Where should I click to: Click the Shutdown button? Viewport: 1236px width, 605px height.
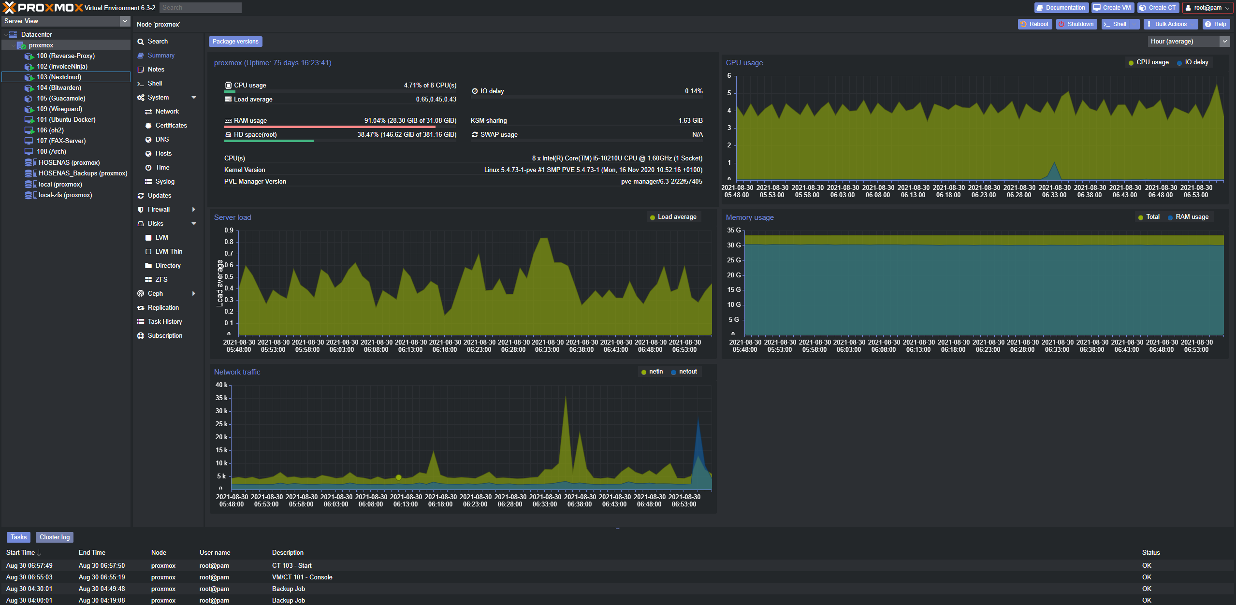coord(1076,24)
